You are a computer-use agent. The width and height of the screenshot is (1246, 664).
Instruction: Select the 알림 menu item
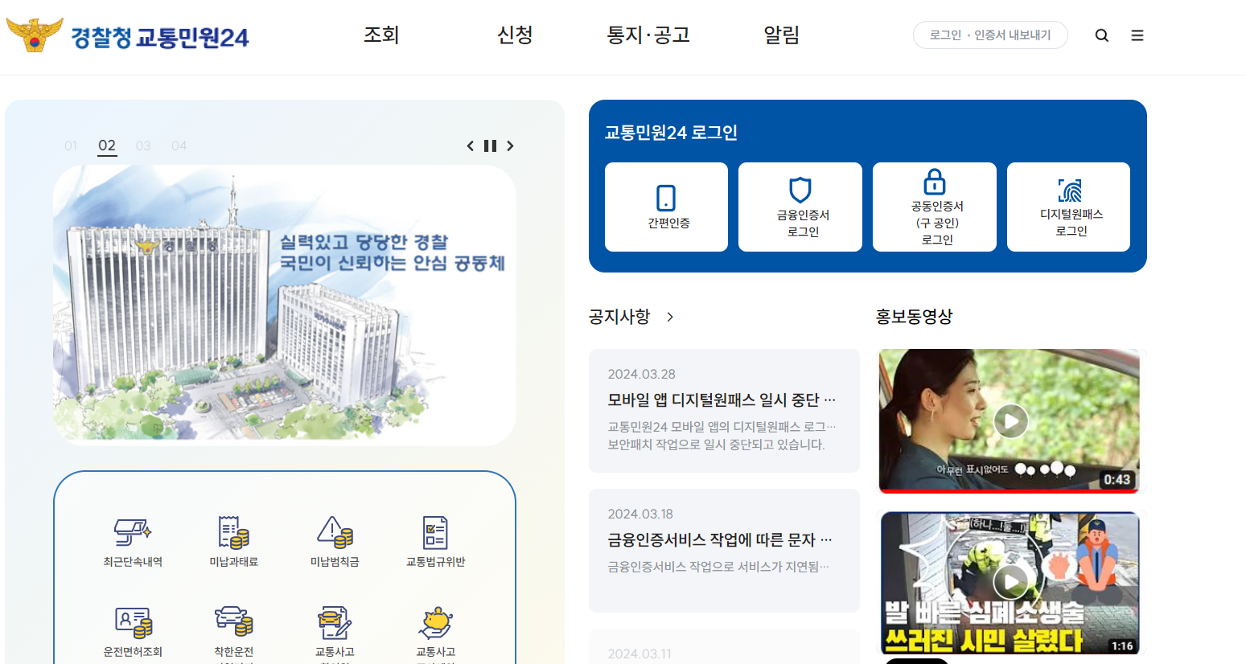point(780,35)
